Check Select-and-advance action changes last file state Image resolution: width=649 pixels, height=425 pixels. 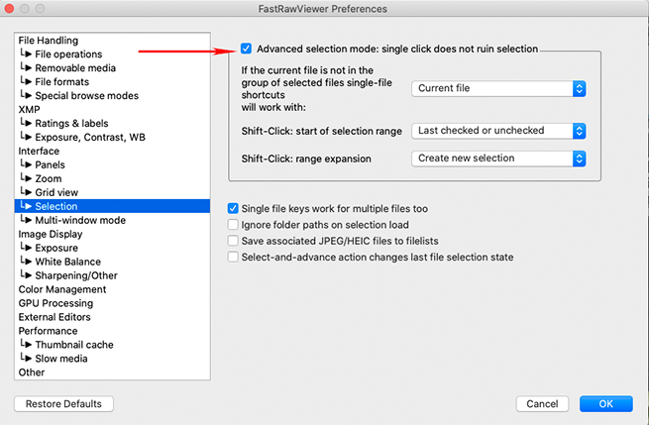234,257
